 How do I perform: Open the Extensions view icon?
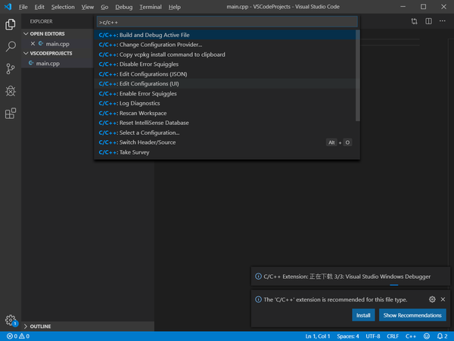coord(11,114)
